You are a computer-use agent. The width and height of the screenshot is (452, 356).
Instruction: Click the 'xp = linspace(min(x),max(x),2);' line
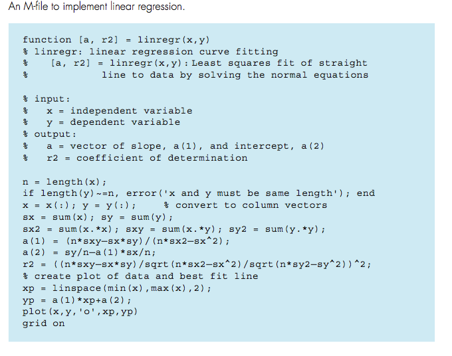tap(117, 288)
